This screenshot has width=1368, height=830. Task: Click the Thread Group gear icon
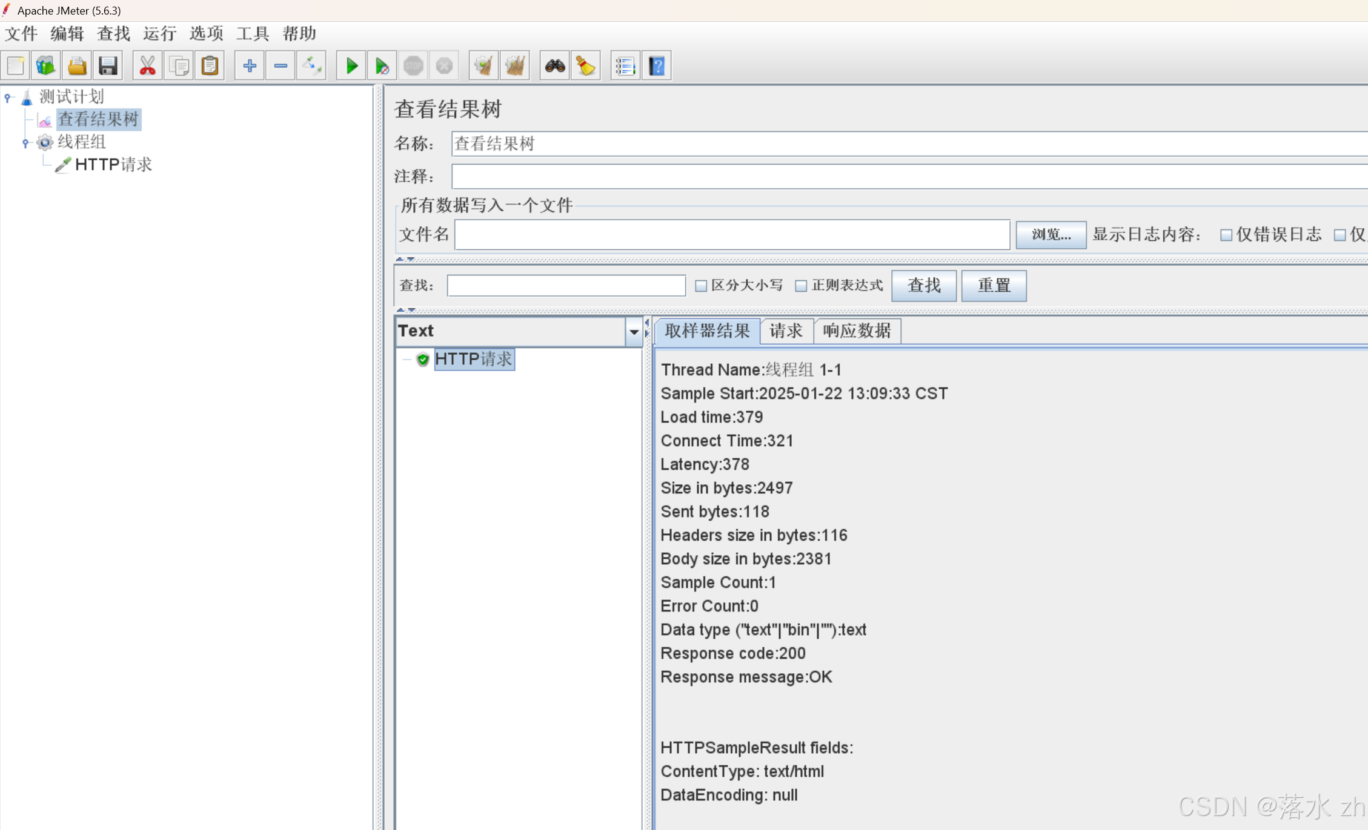coord(45,142)
